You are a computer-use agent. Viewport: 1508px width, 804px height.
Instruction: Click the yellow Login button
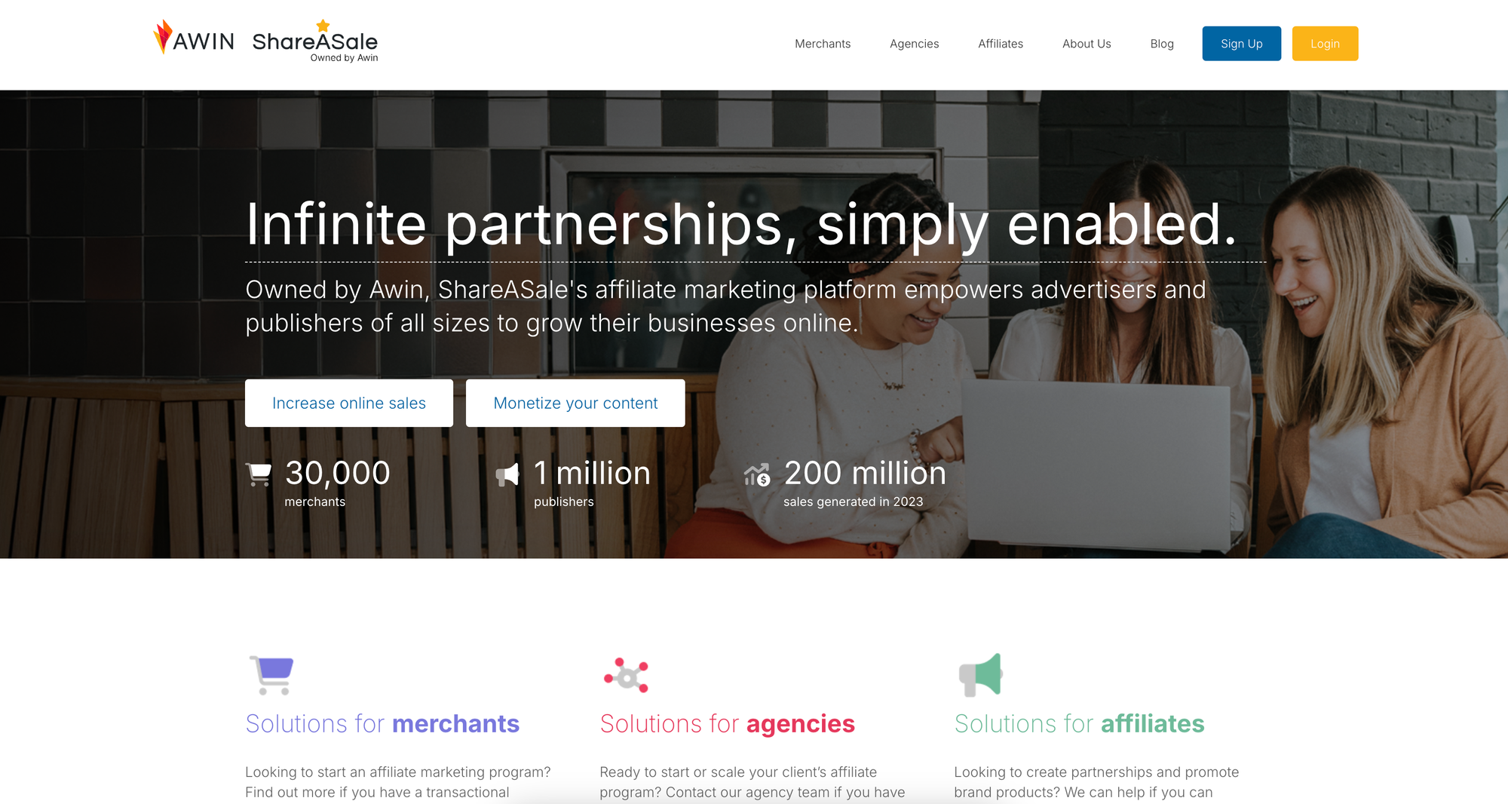click(1325, 44)
